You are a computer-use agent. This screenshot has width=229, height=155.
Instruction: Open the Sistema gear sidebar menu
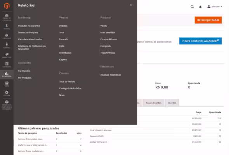coord(7,93)
